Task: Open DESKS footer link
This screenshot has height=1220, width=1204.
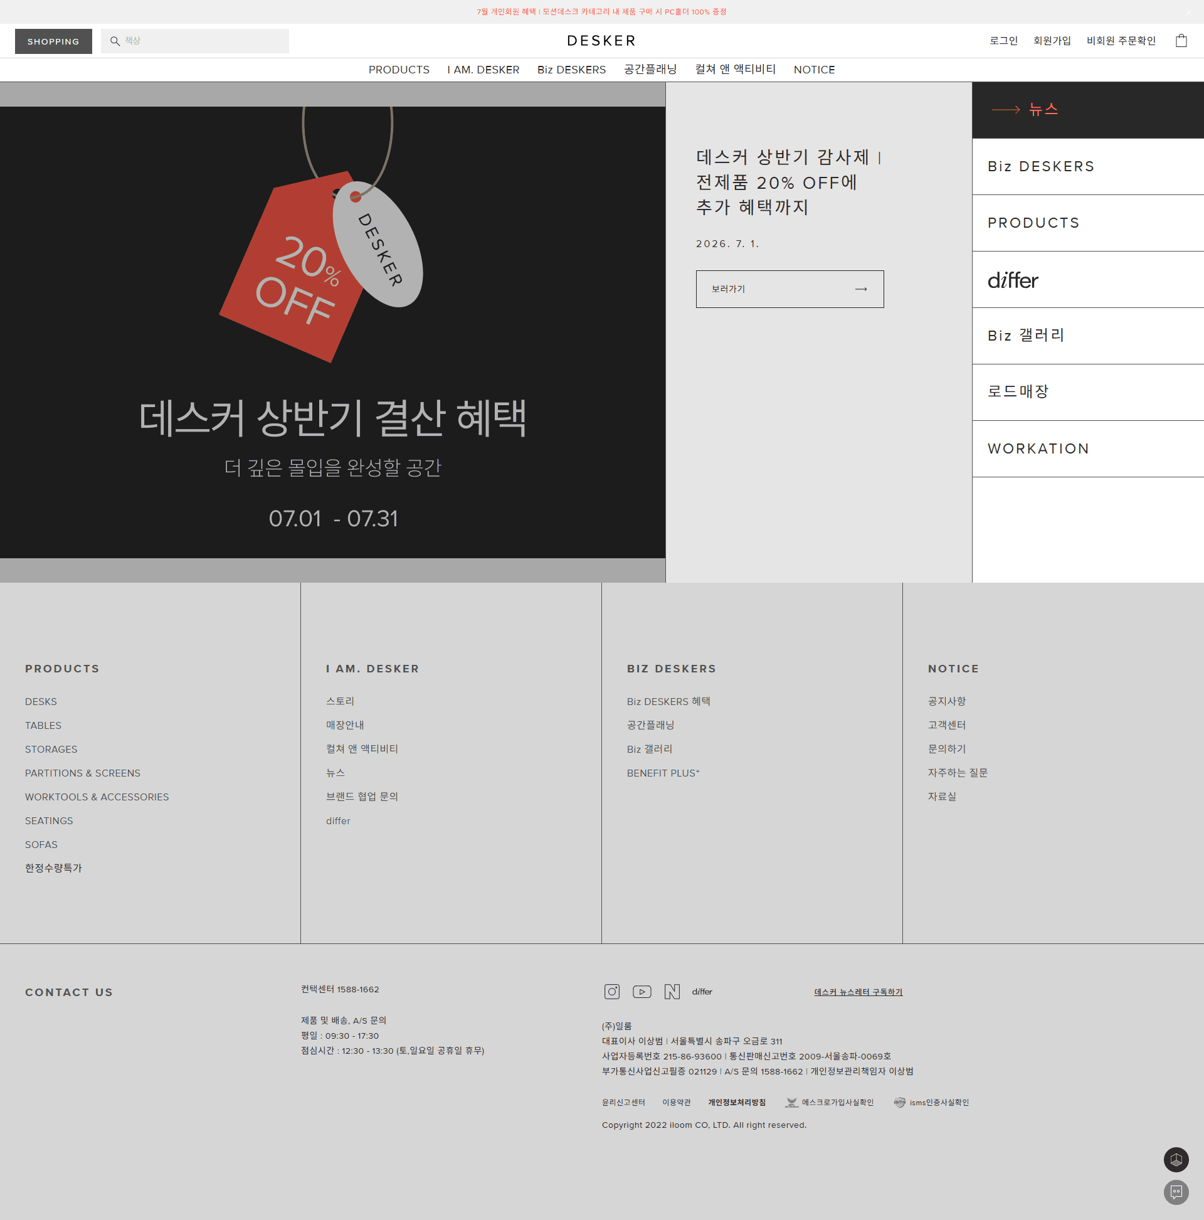Action: (x=41, y=701)
